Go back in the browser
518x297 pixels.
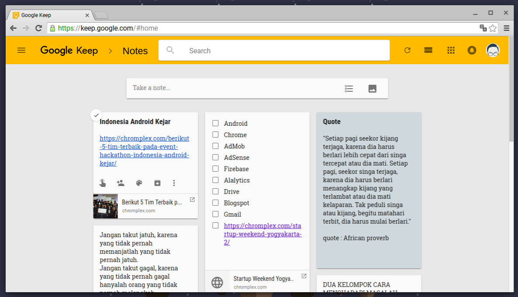[x=13, y=28]
